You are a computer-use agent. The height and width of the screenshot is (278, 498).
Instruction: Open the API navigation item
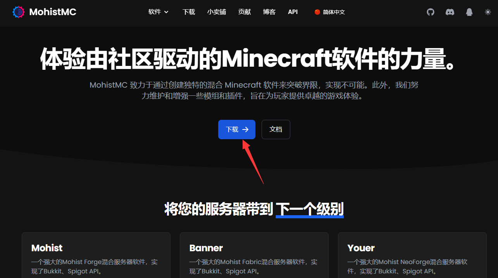tap(293, 12)
